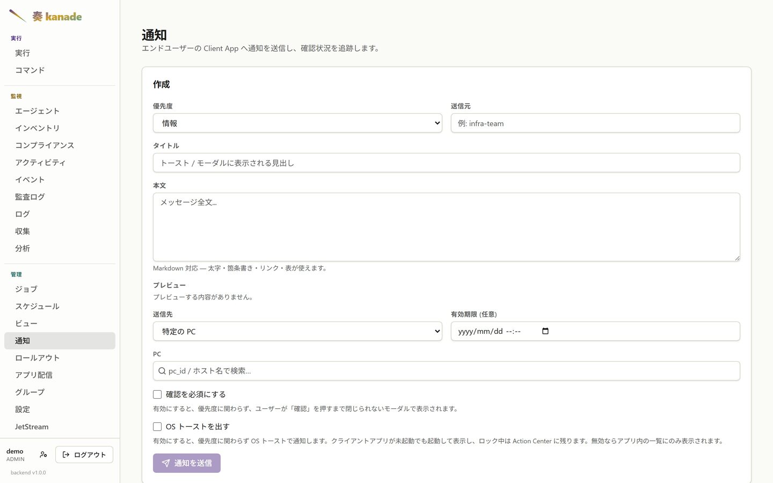Open アクティビティ page
Viewport: 773px width, 483px height.
tap(60, 163)
